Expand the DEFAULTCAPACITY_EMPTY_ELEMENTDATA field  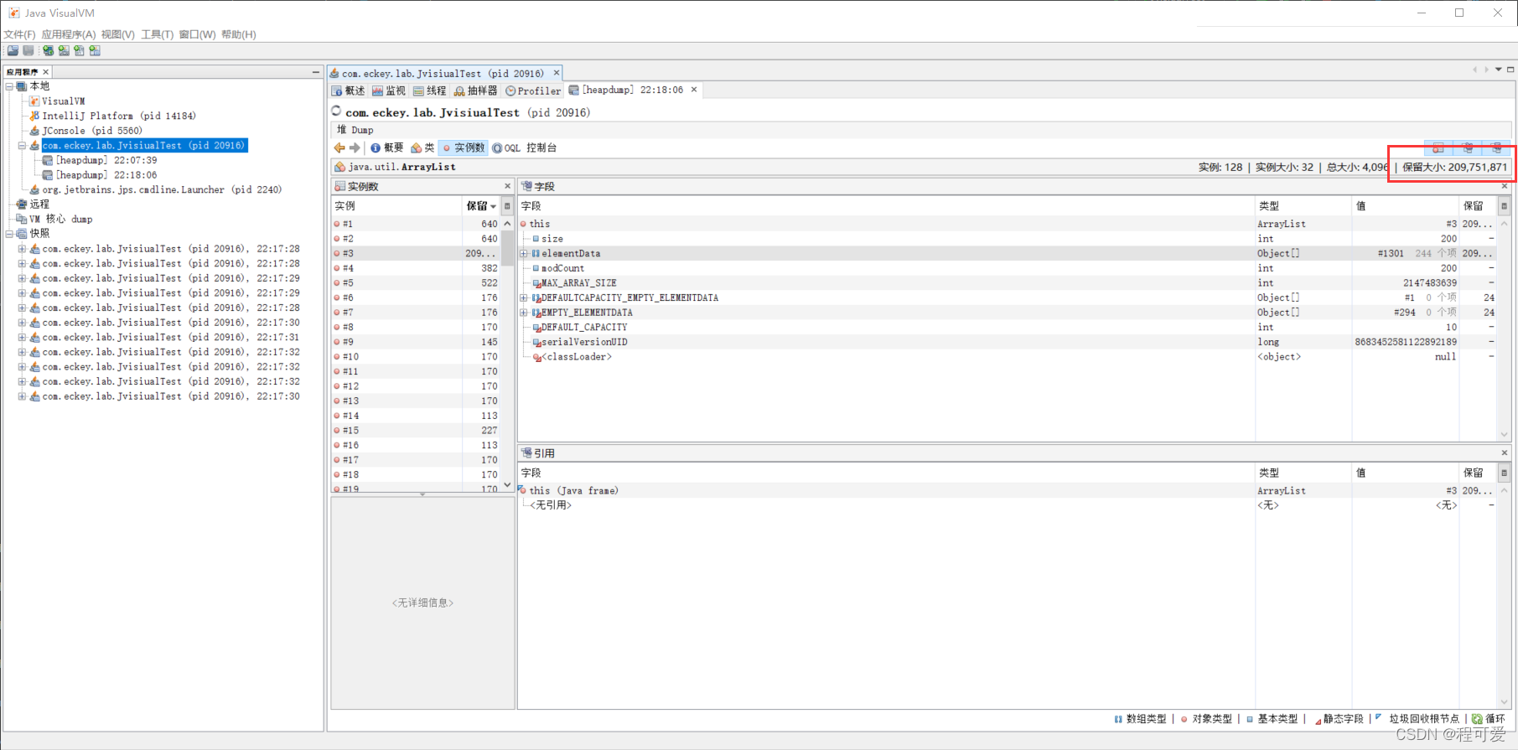[x=524, y=297]
